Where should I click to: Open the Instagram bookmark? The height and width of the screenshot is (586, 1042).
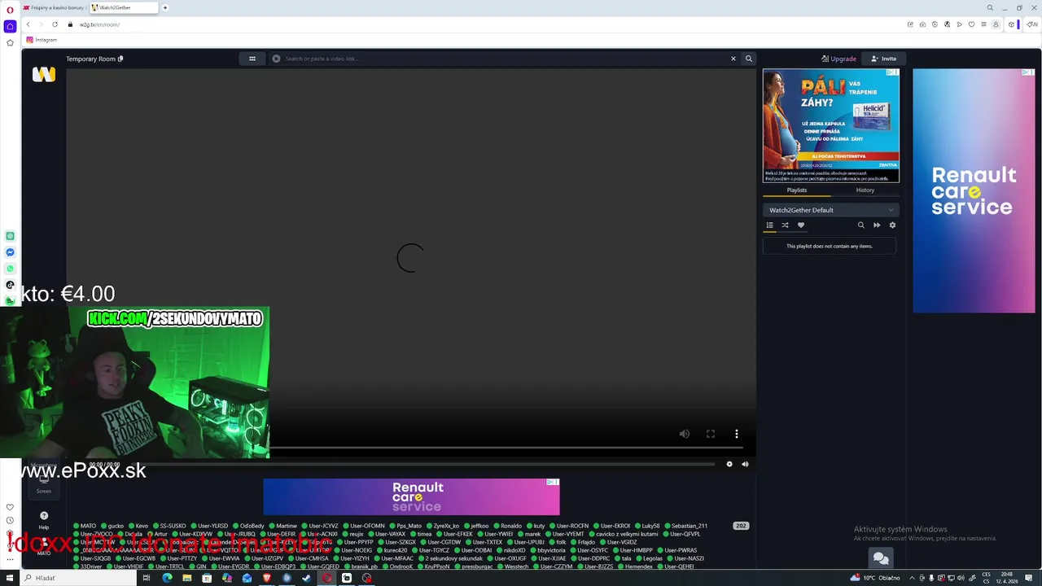point(42,40)
